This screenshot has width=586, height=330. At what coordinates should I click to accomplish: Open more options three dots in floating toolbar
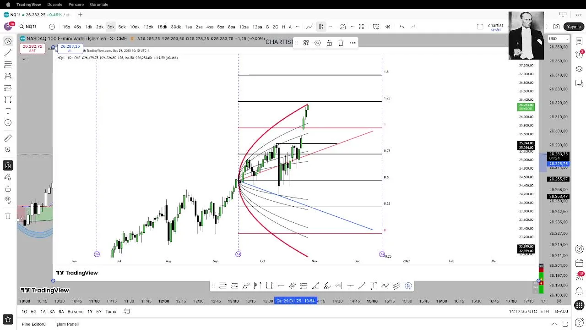click(x=353, y=43)
